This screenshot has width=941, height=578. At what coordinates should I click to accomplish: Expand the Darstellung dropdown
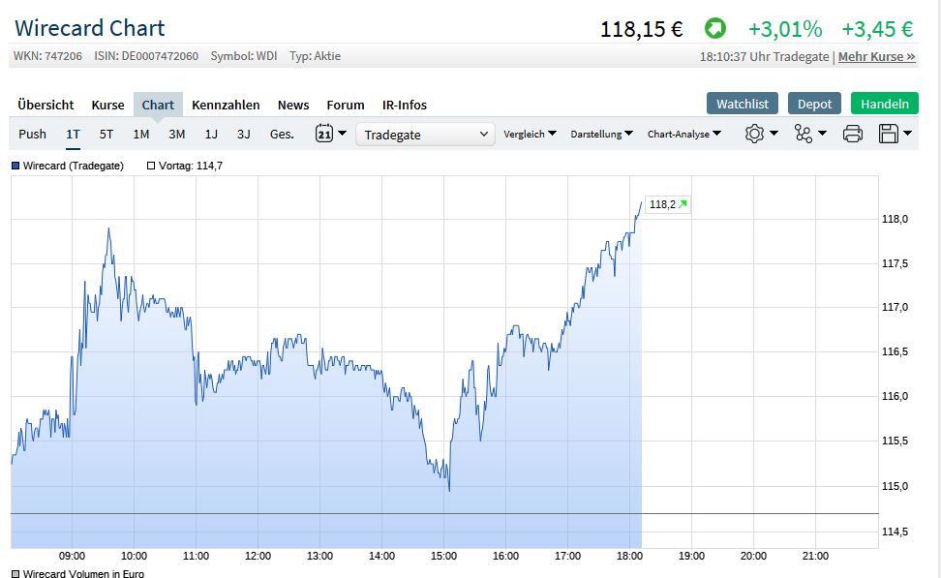(601, 134)
